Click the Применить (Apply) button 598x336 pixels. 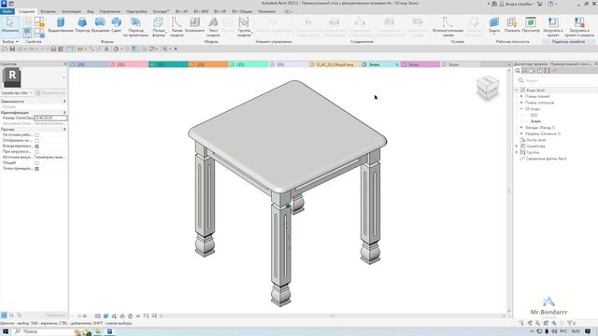pyautogui.click(x=56, y=315)
